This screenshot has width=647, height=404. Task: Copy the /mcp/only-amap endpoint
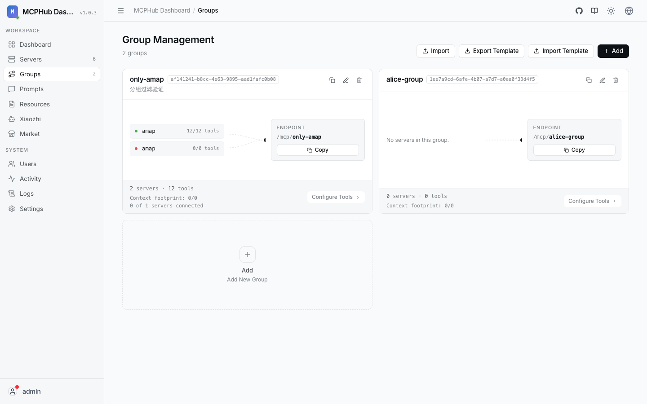(318, 150)
